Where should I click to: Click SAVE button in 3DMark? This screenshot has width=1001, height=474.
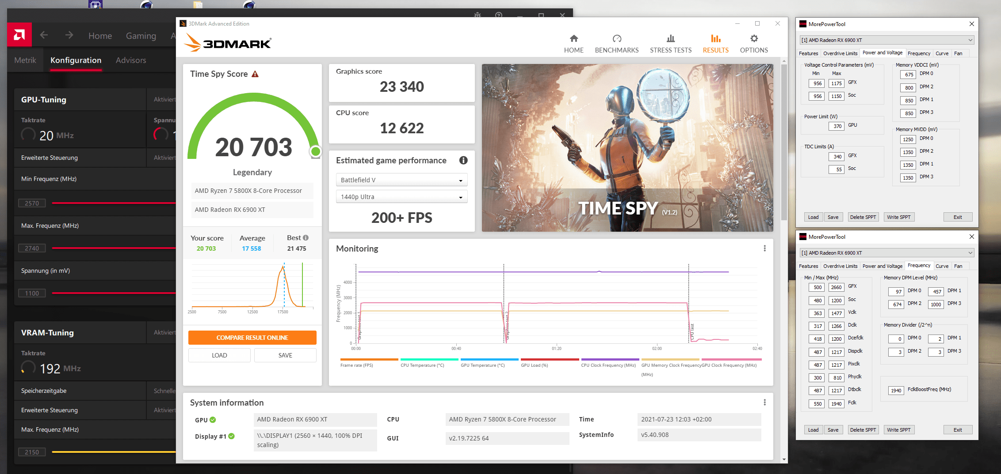pyautogui.click(x=285, y=355)
